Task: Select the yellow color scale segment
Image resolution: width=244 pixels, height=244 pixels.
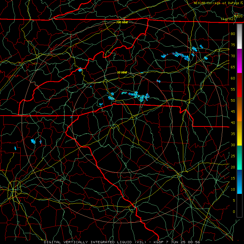Action: click(239, 133)
